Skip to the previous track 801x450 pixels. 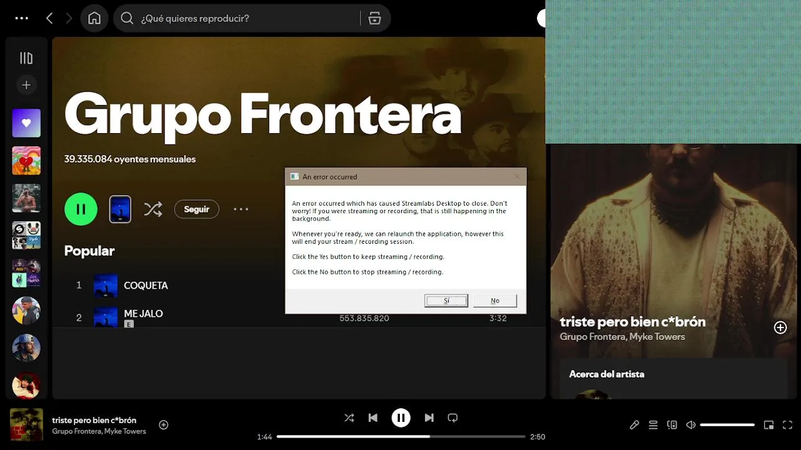click(373, 417)
